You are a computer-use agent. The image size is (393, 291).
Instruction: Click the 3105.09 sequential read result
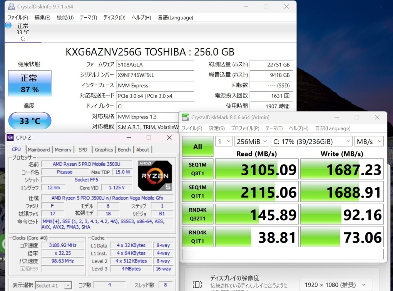pos(257,169)
